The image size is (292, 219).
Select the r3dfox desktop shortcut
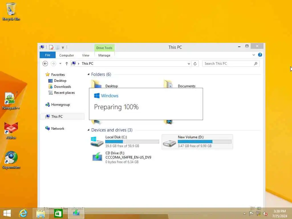tap(11, 131)
